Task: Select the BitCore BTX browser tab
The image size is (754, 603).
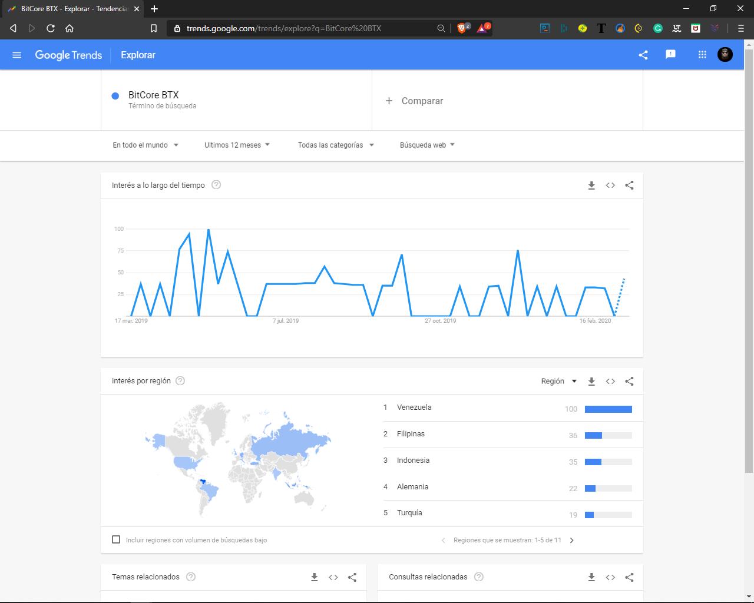Action: pyautogui.click(x=74, y=9)
